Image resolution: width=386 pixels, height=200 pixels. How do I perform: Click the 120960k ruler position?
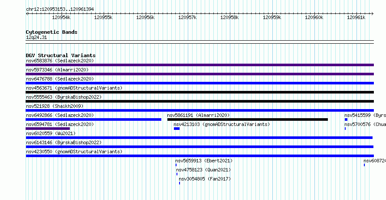[x=314, y=17]
